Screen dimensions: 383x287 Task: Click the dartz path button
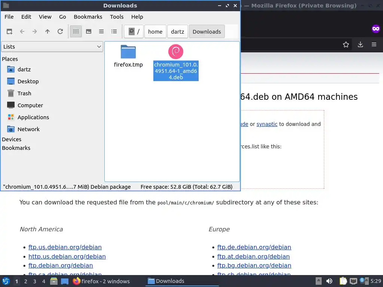178,31
